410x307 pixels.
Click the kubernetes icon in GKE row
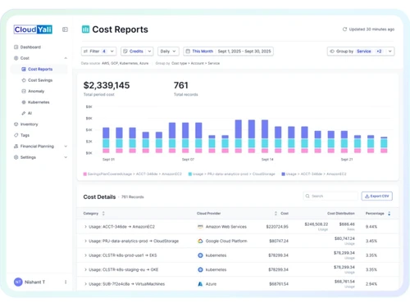(200, 270)
